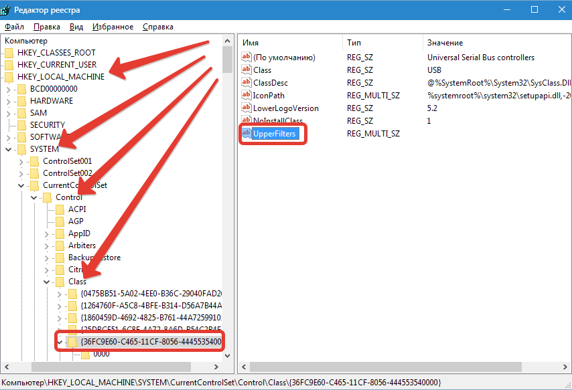Screen dimensions: 572x390
Task: Click the CurrentControlSet folder icon
Action: point(35,185)
